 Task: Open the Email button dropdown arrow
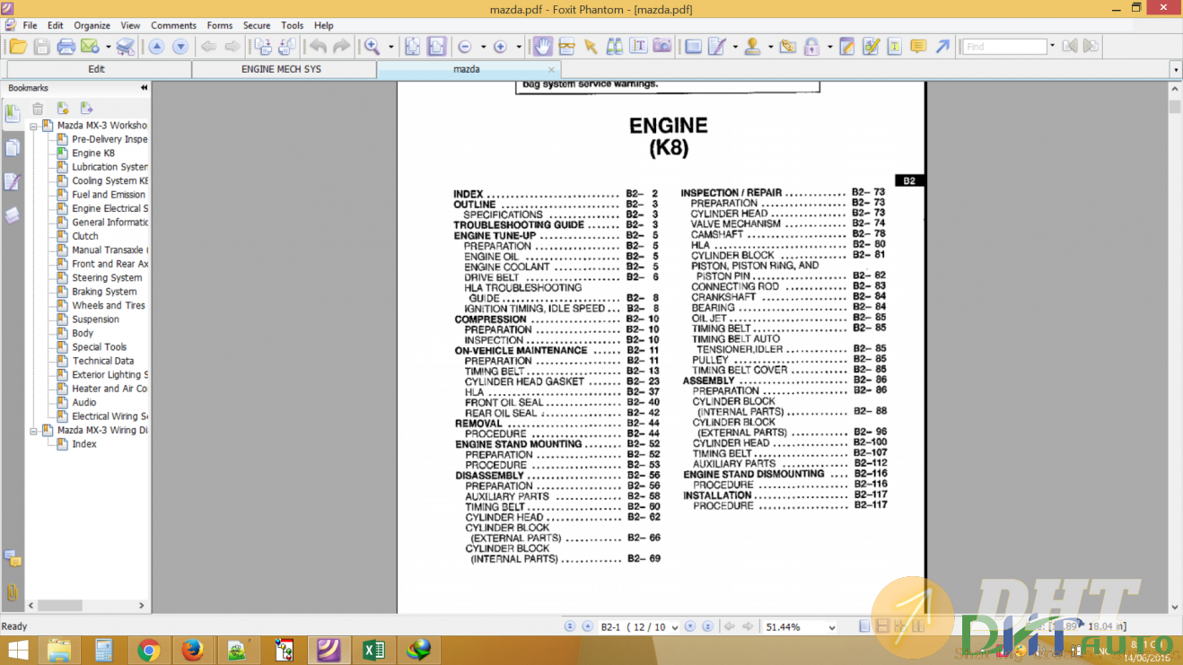tap(109, 47)
